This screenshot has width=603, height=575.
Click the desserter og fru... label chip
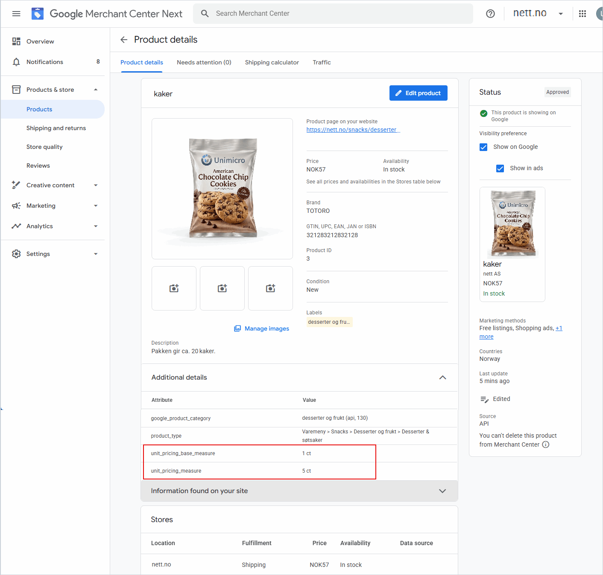329,322
